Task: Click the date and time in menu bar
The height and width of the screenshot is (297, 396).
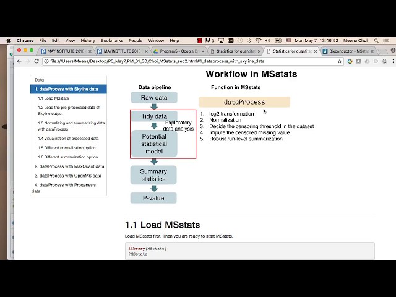Action: pos(316,40)
